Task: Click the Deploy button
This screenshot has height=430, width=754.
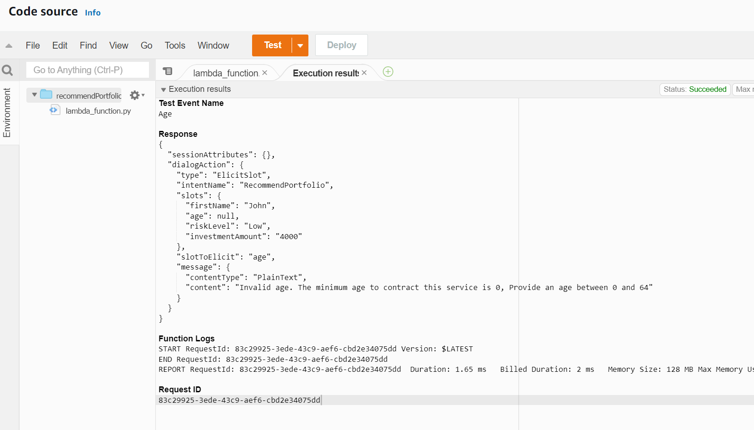Action: (x=341, y=45)
